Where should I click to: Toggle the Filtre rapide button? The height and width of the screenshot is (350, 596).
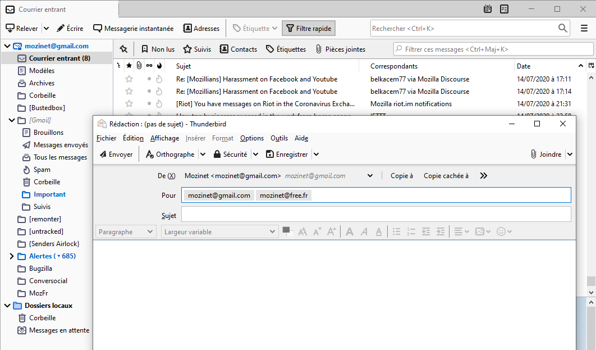309,29
